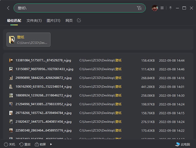Open the folder path of 29090899_5844220 file

click(x=100, y=78)
